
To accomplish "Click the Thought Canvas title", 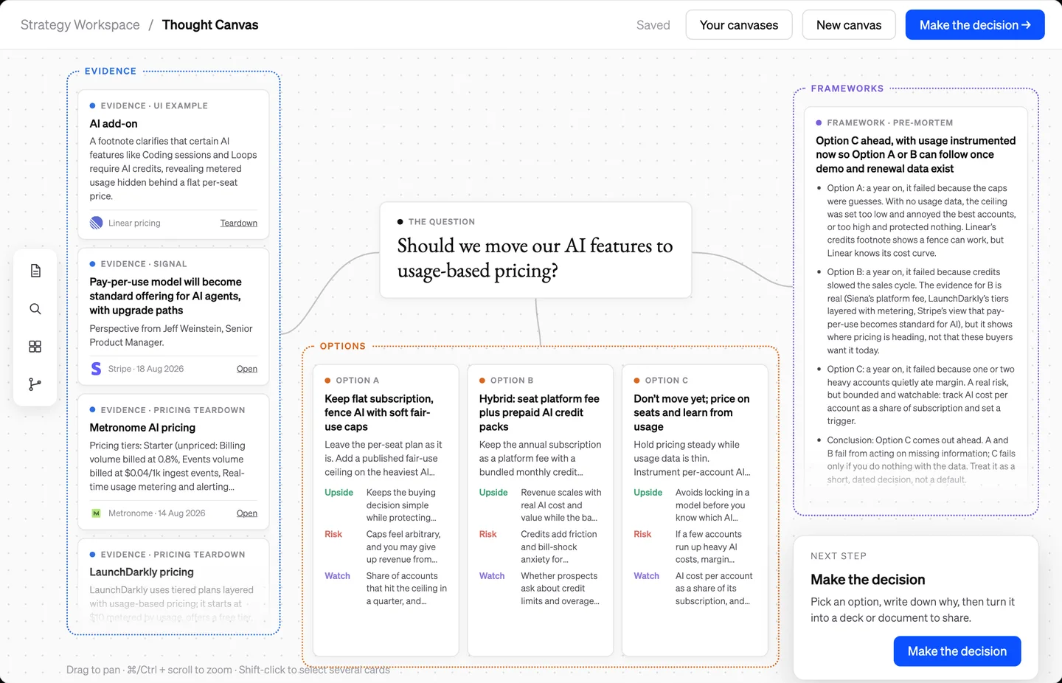I will (x=210, y=25).
